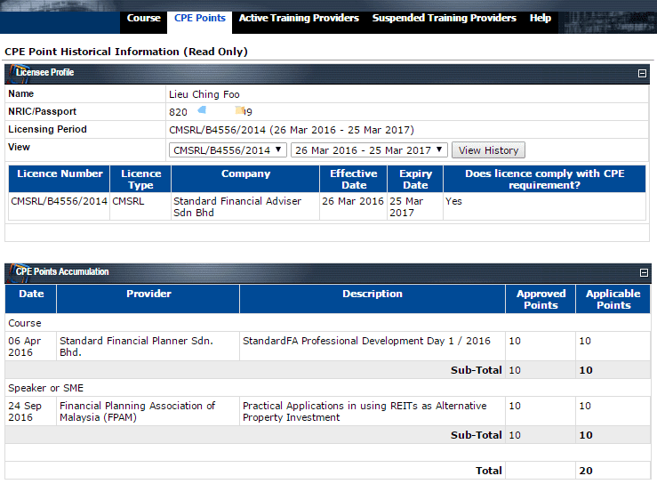657x484 pixels.
Task: Click the Effective Date column header
Action: (x=354, y=179)
